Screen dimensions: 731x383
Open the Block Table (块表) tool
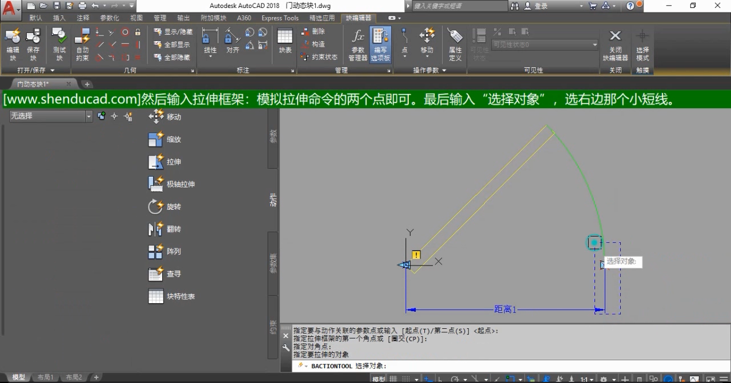tap(285, 42)
